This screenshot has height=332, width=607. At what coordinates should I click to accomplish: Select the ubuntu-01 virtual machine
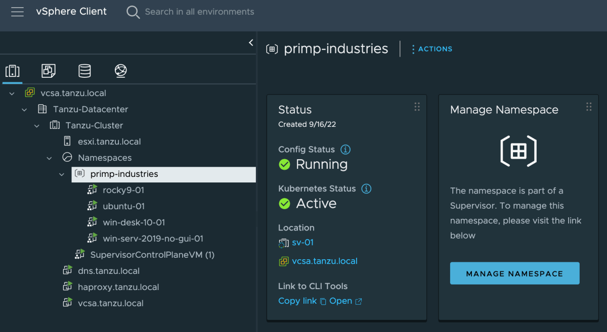tap(123, 206)
